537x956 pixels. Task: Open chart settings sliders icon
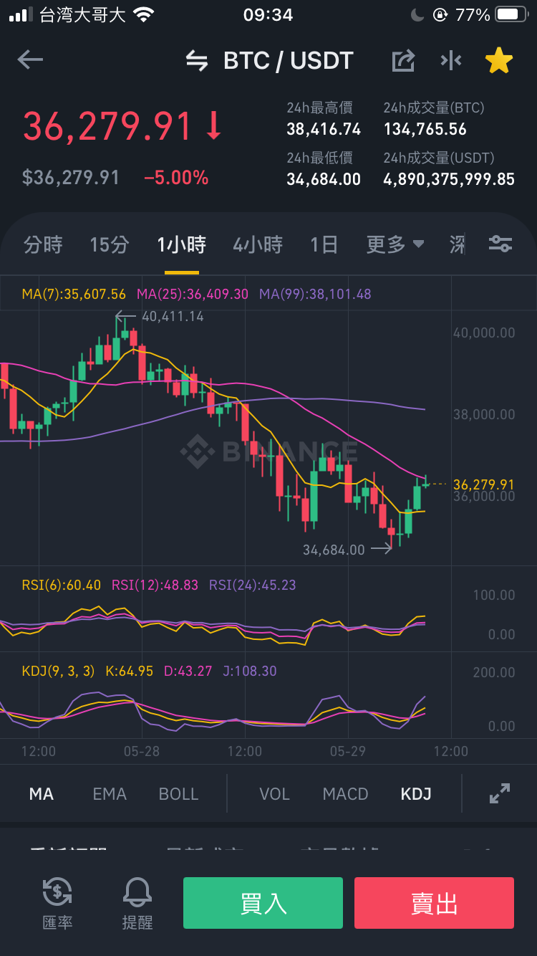coord(500,244)
